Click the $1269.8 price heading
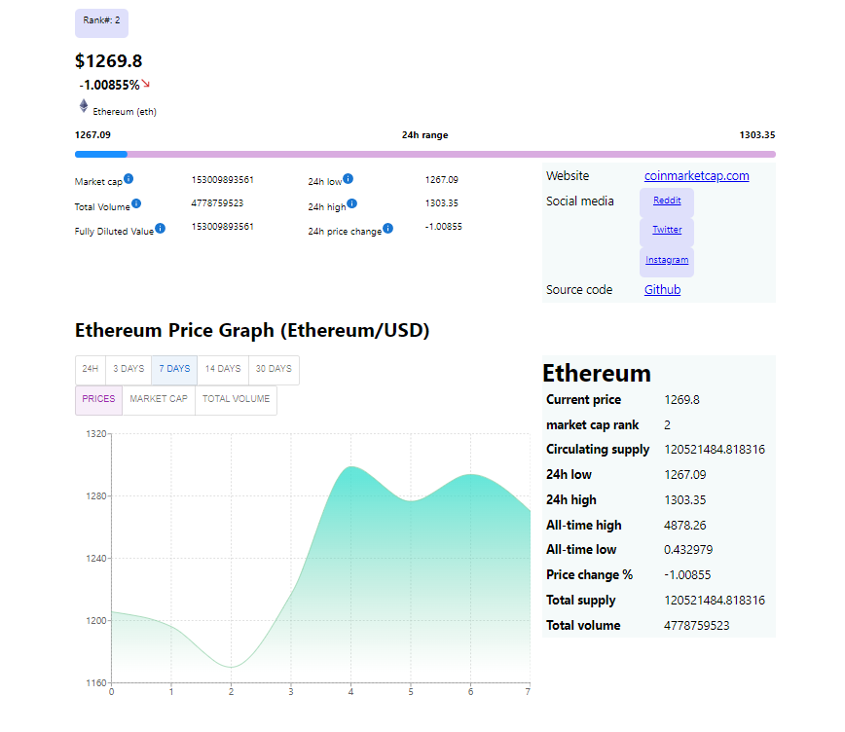The width and height of the screenshot is (845, 732). click(x=108, y=61)
